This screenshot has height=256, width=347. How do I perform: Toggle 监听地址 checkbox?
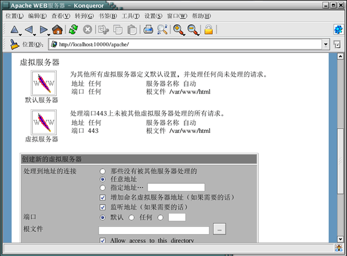[x=102, y=207]
